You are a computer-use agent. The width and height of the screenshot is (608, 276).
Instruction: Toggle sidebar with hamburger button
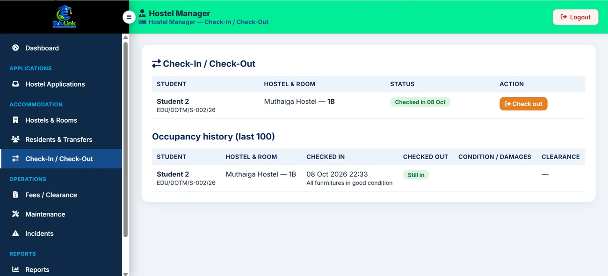point(129,17)
